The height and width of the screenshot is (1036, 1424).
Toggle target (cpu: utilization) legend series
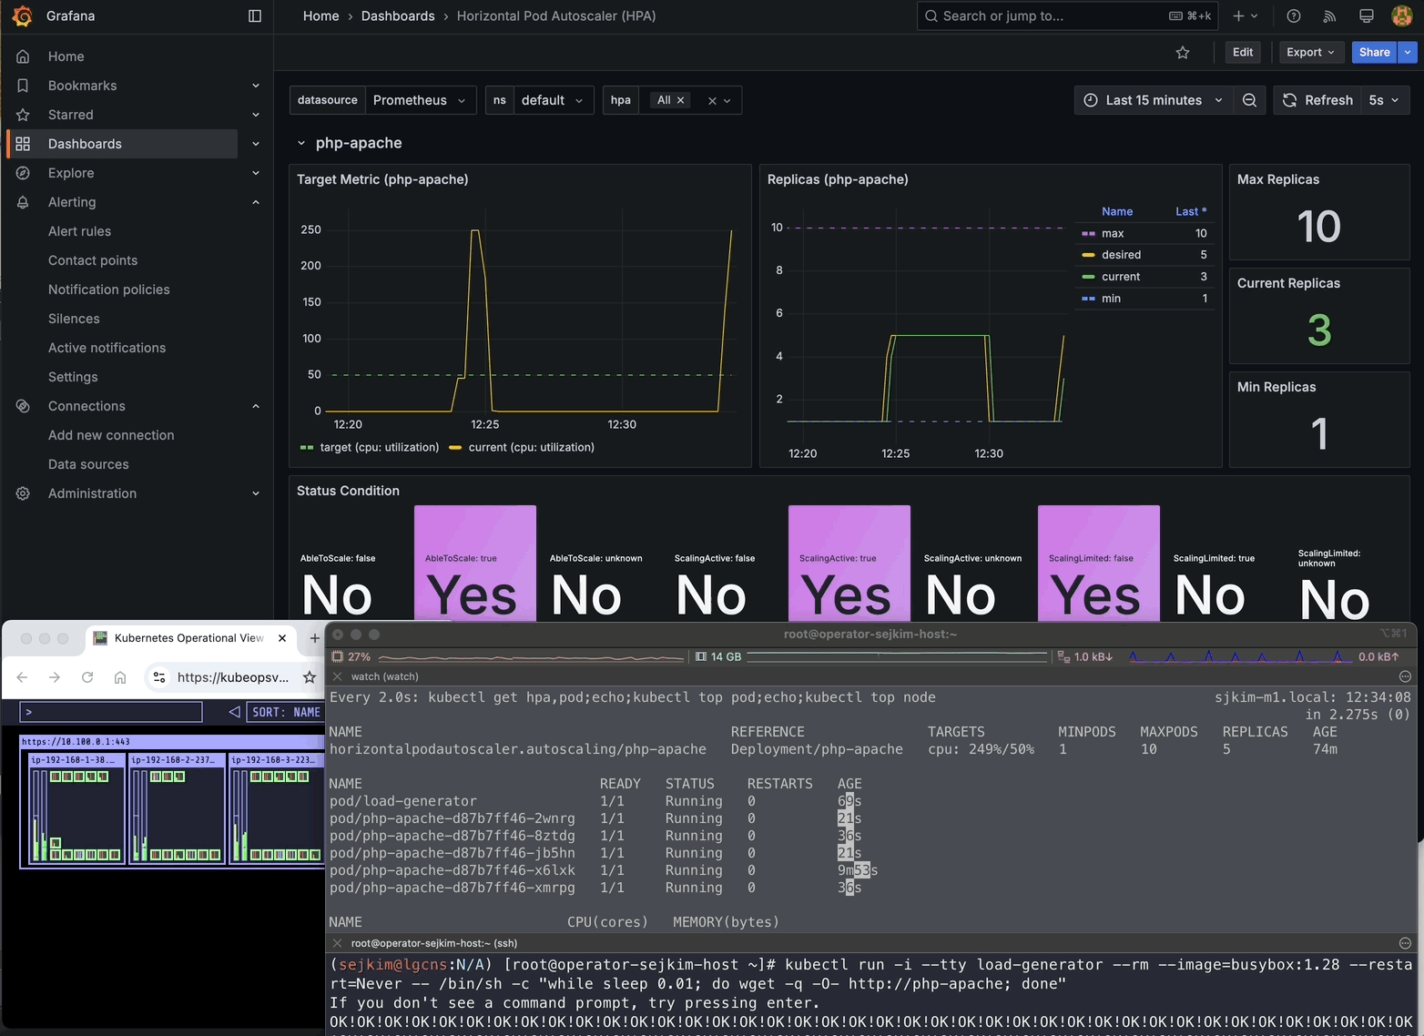coord(380,447)
